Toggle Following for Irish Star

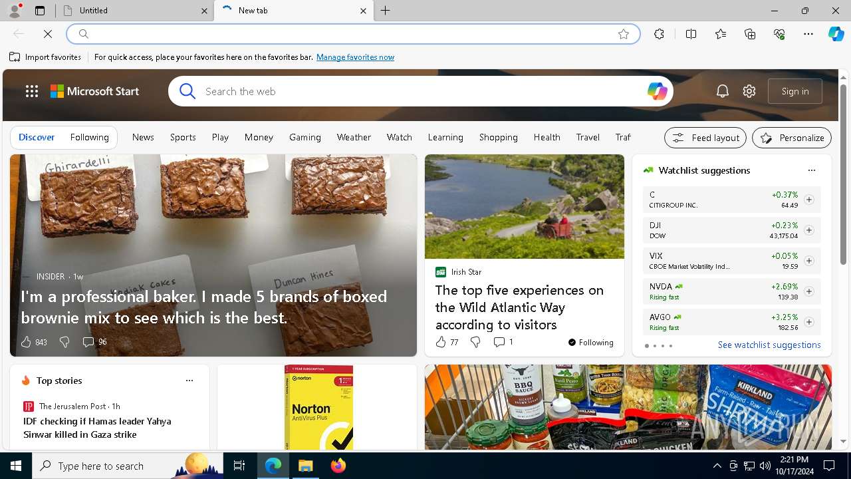click(x=591, y=342)
